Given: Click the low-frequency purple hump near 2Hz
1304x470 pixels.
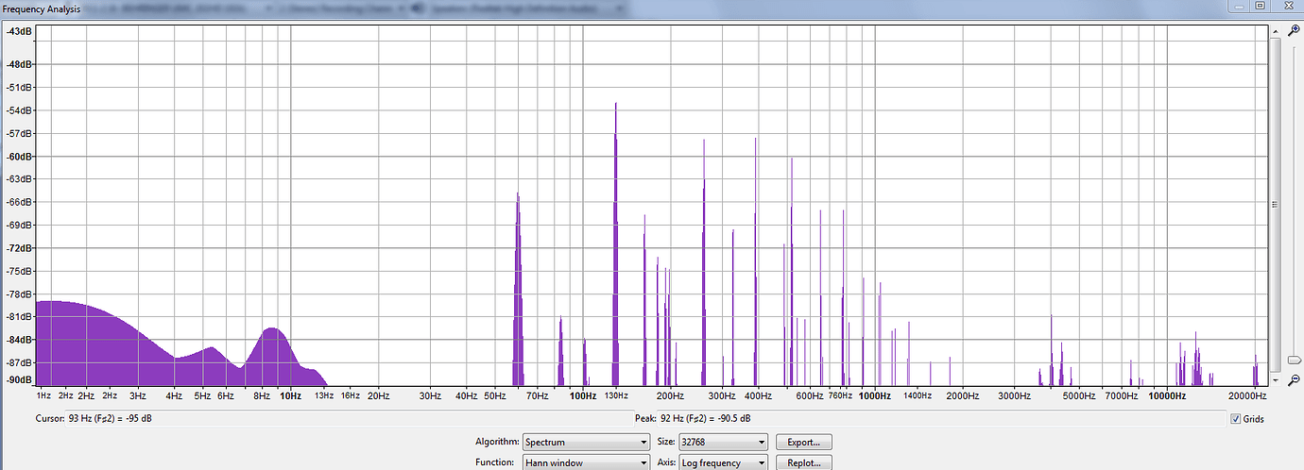Looking at the screenshot, I should point(85,344).
